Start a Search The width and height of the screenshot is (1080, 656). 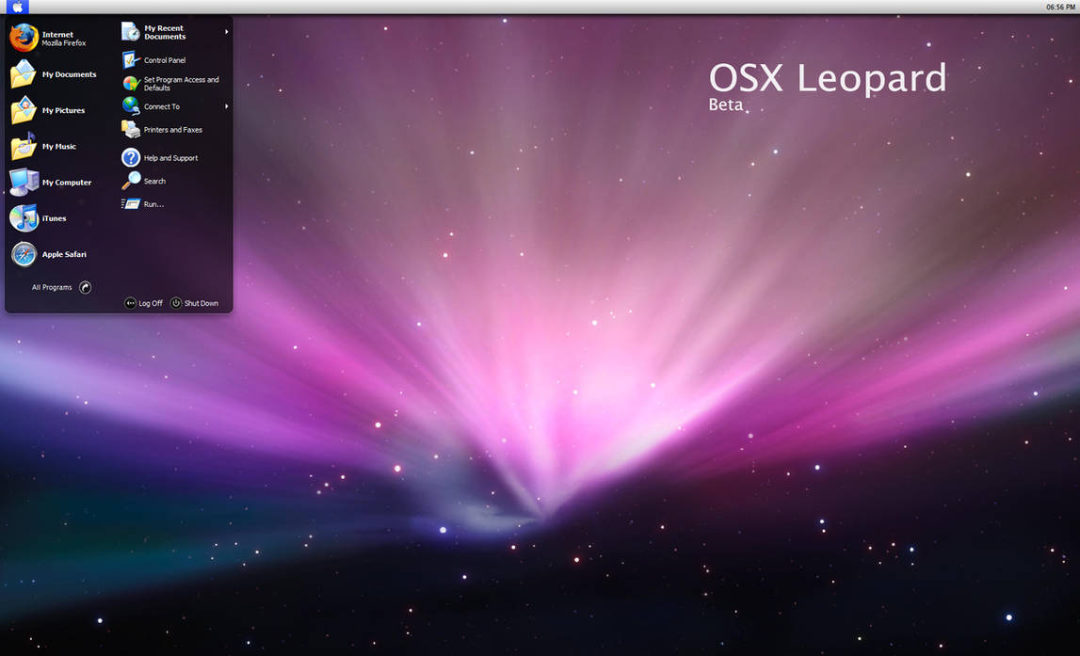153,180
